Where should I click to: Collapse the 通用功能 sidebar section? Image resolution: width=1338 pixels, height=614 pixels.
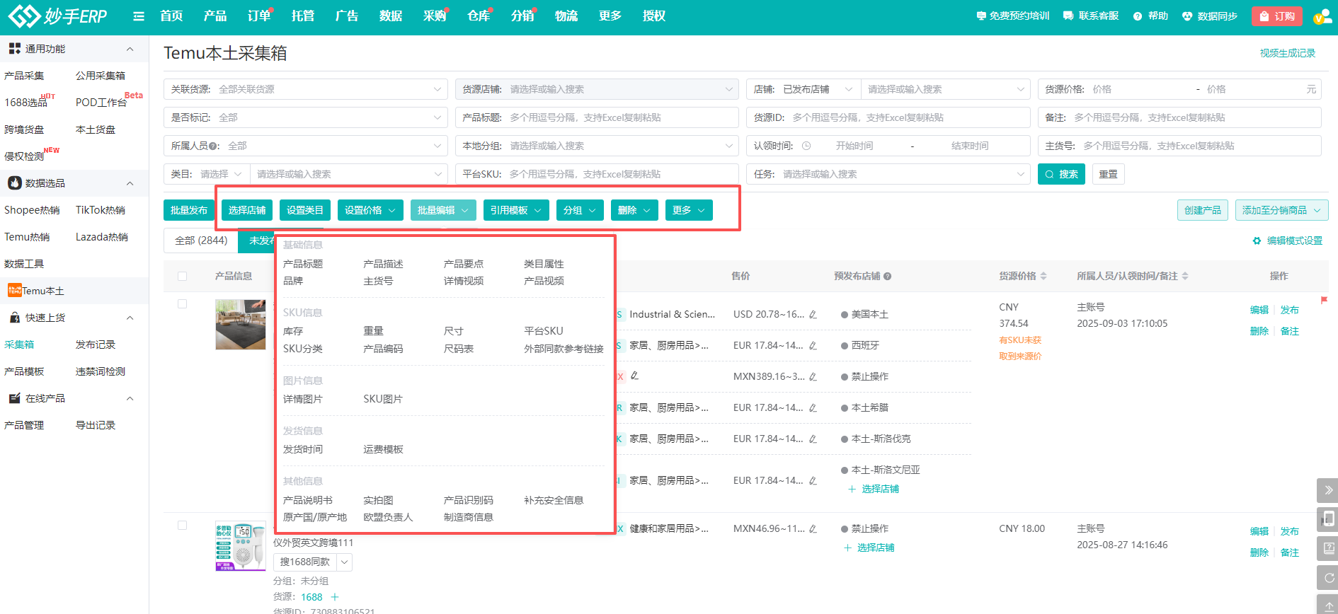click(130, 49)
